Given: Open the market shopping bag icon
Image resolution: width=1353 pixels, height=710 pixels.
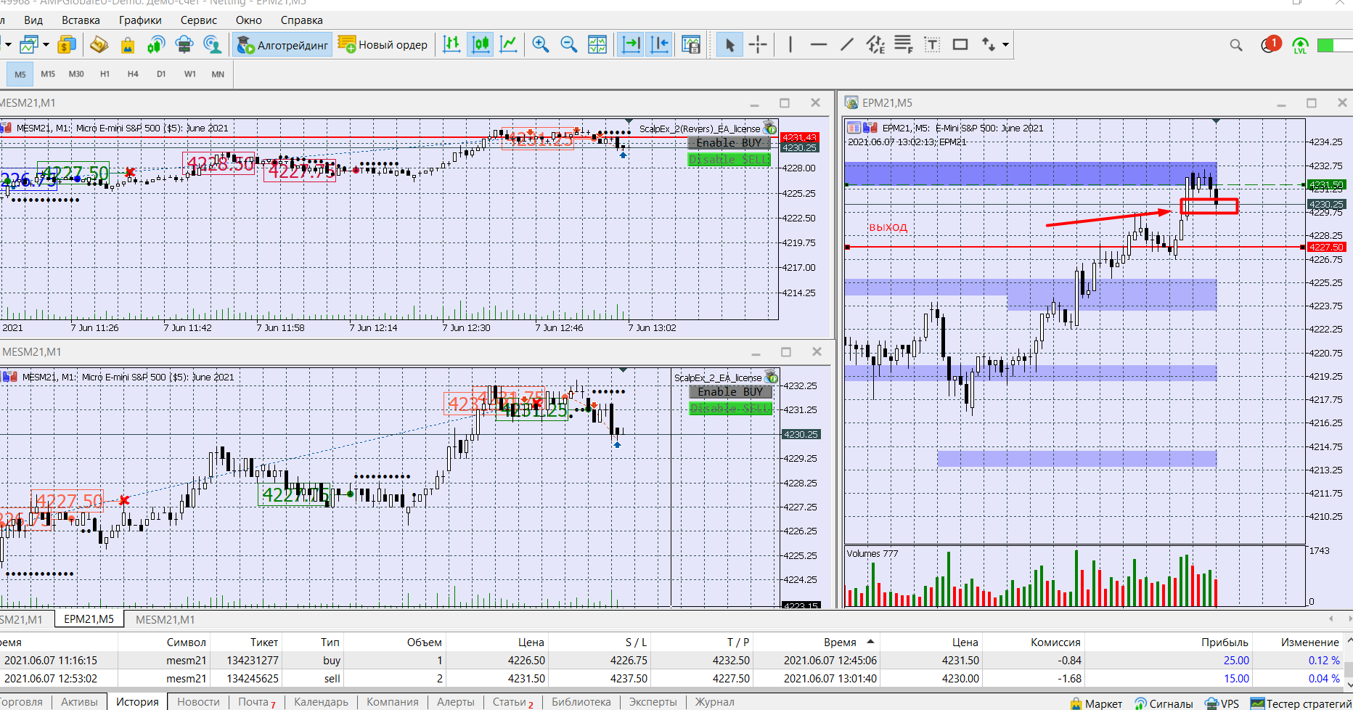Looking at the screenshot, I should click(127, 45).
